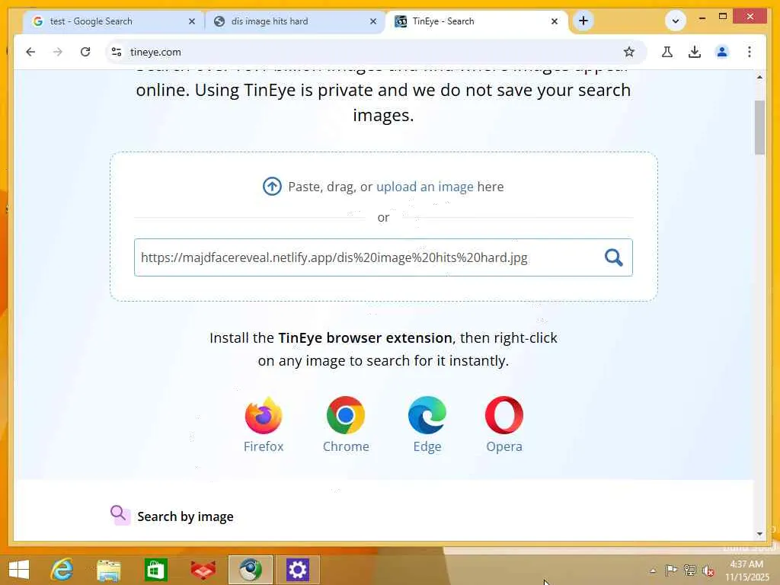
Task: Open a new tab with plus button
Action: click(x=583, y=21)
